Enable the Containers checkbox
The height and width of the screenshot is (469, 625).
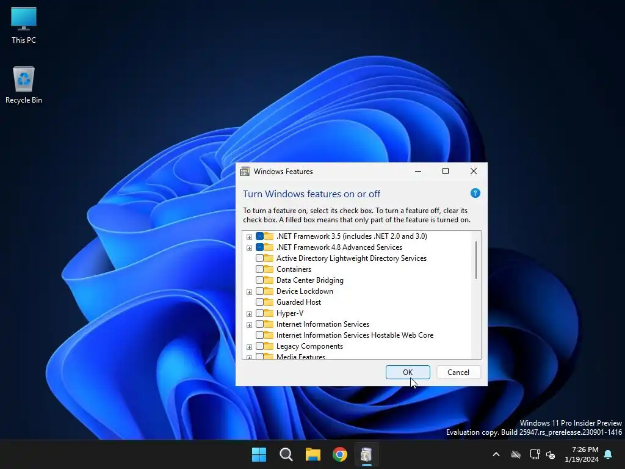point(259,269)
